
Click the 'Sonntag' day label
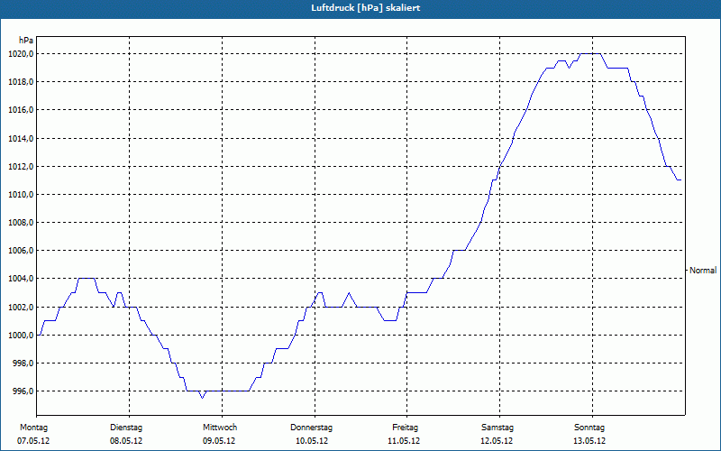click(x=589, y=428)
